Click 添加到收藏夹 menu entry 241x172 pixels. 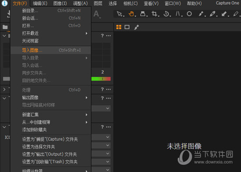[51, 130]
